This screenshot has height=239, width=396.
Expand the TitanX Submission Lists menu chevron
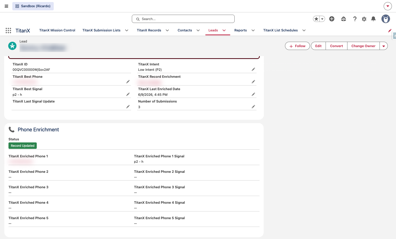[x=127, y=30]
